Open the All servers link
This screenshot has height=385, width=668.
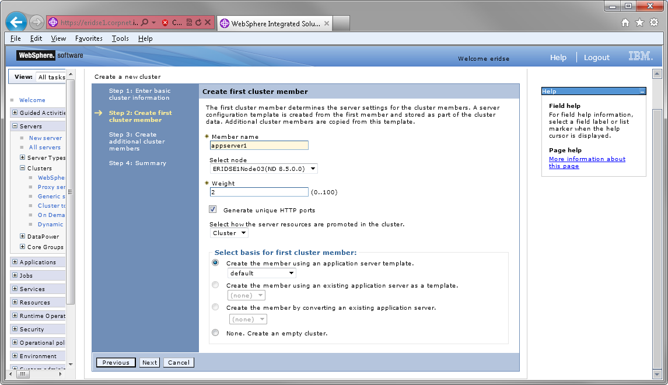point(45,148)
